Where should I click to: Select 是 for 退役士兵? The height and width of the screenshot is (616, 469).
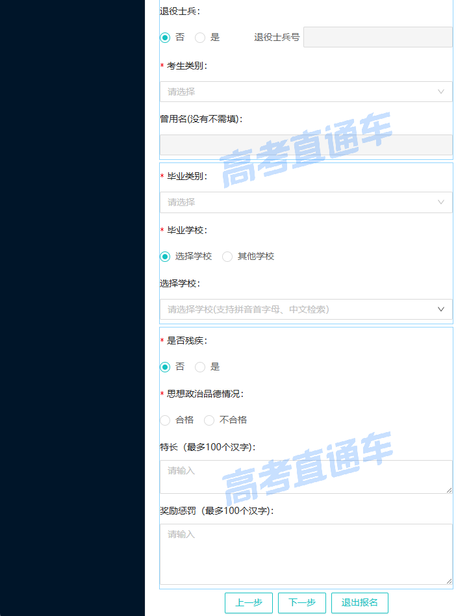(200, 38)
